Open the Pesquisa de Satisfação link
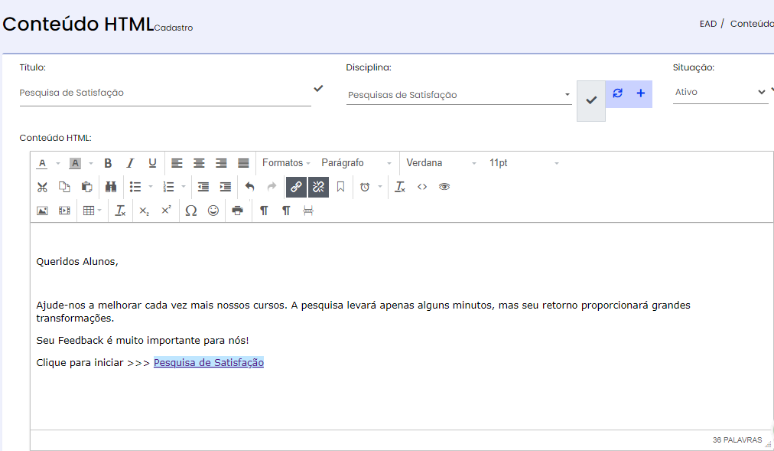Screen dimensions: 774x451 209,363
